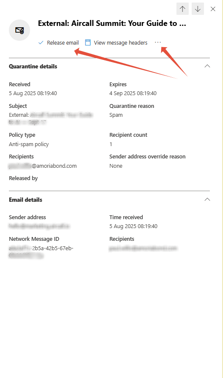
Task: Select the Network Message ID value
Action: pyautogui.click(x=41, y=252)
